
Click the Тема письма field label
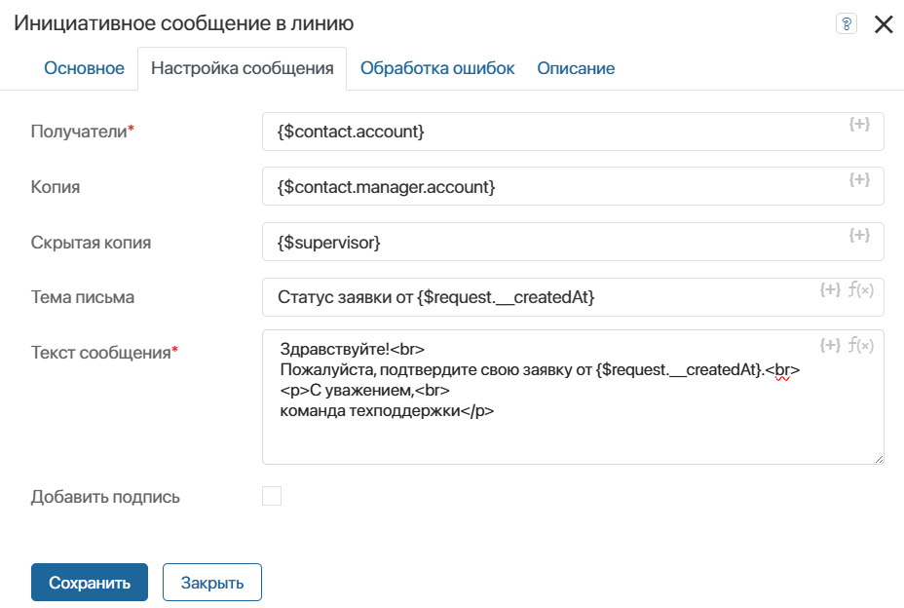(x=83, y=297)
